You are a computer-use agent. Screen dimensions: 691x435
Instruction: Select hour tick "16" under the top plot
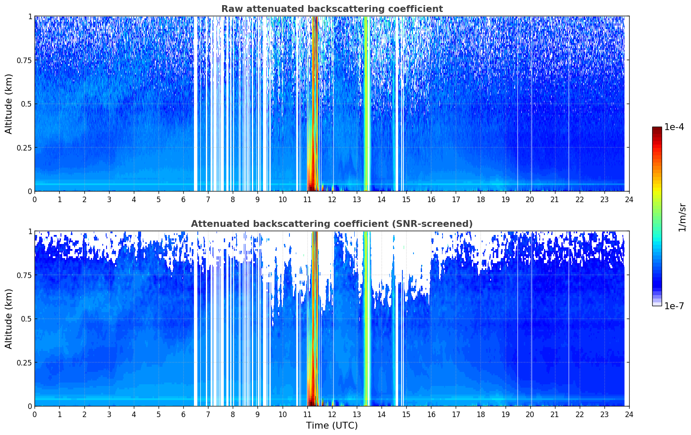click(x=431, y=199)
